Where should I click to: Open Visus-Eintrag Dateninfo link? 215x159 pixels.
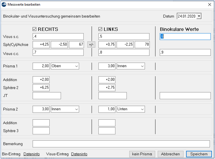[x=79, y=154]
